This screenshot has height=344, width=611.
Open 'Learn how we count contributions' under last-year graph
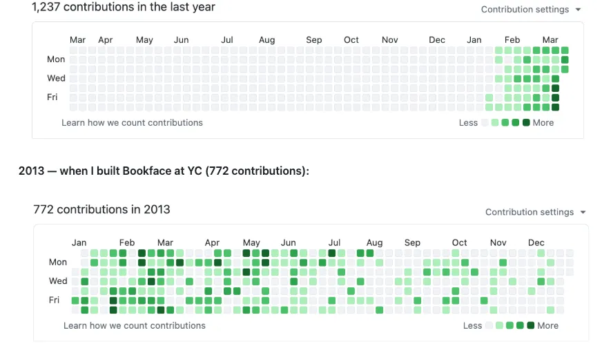tap(132, 122)
